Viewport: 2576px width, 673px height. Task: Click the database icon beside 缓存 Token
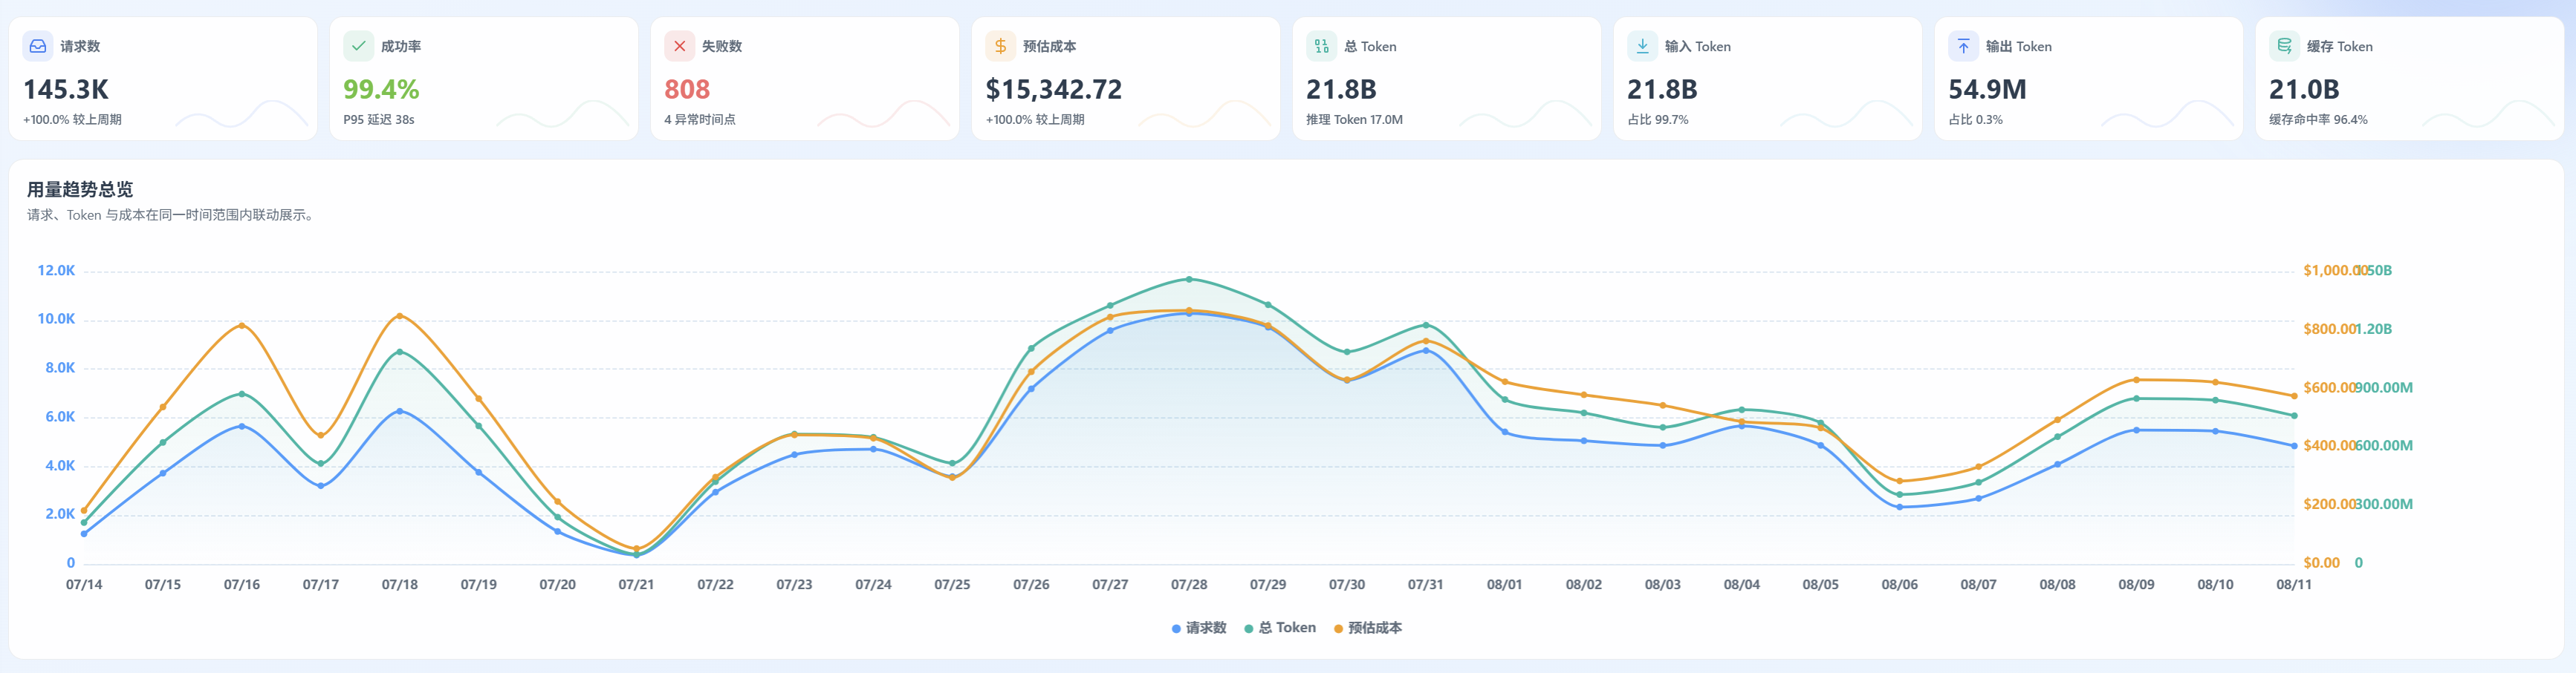2284,46
